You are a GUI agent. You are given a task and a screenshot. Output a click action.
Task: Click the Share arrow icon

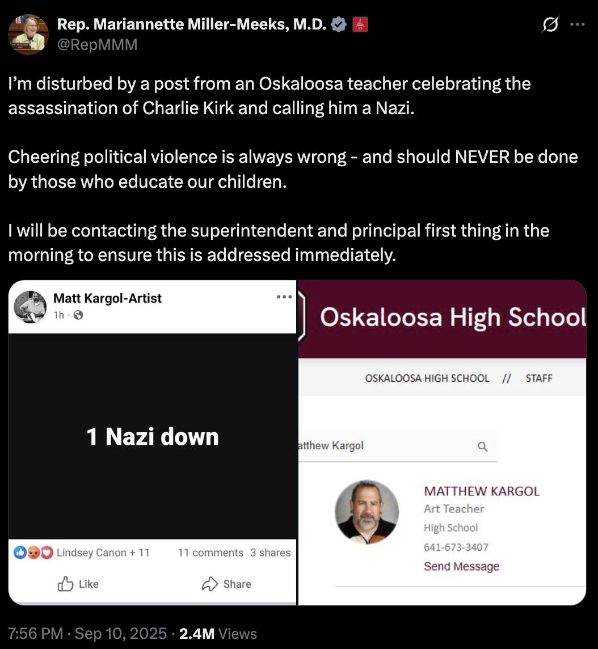pos(210,584)
